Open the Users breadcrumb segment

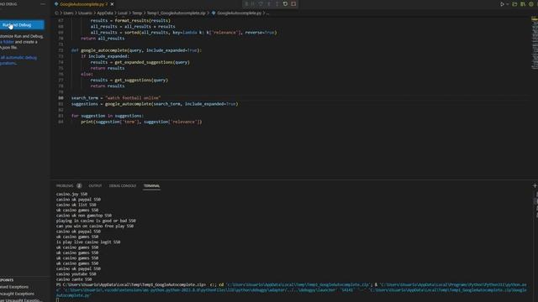(x=68, y=13)
